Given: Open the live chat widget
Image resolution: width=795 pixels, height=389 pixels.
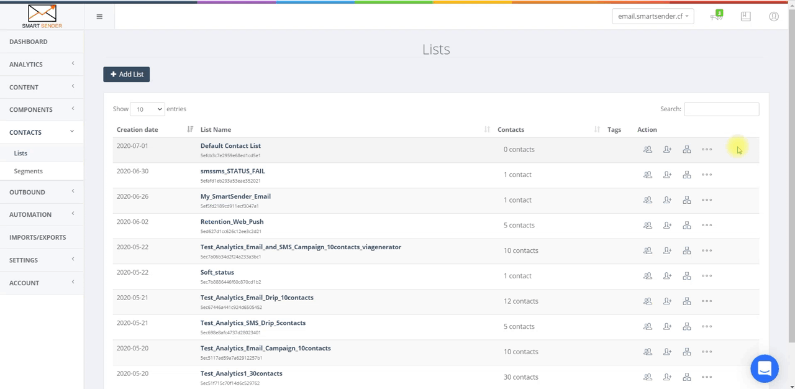Looking at the screenshot, I should (x=764, y=368).
